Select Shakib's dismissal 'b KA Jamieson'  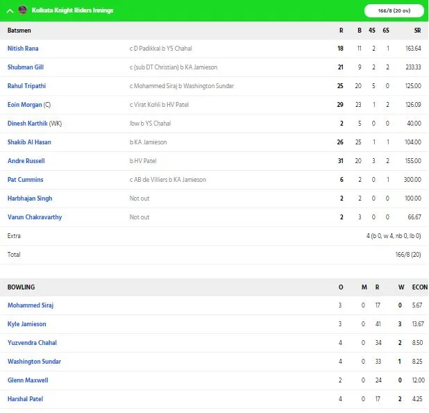click(148, 142)
